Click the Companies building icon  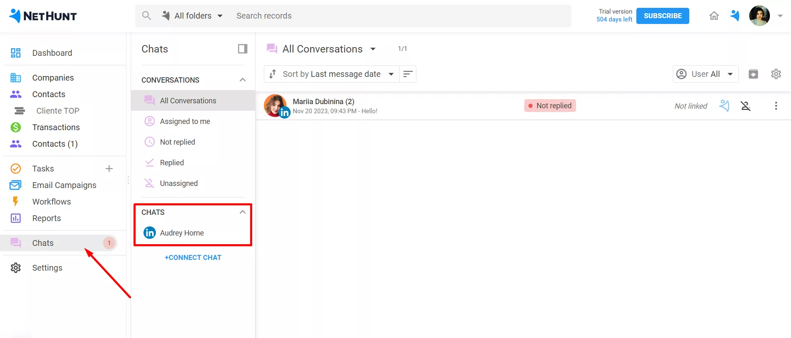(x=16, y=78)
